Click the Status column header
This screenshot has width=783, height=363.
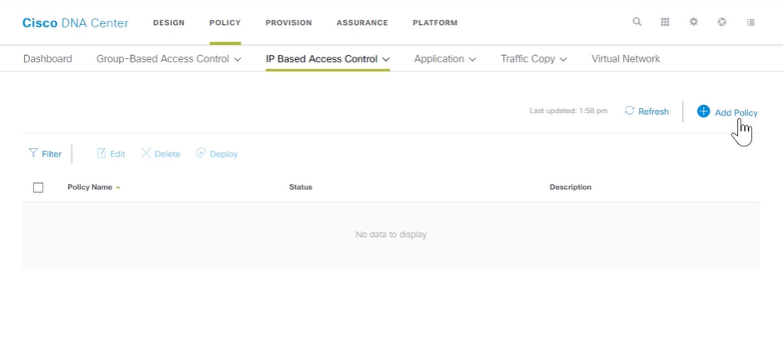click(301, 187)
